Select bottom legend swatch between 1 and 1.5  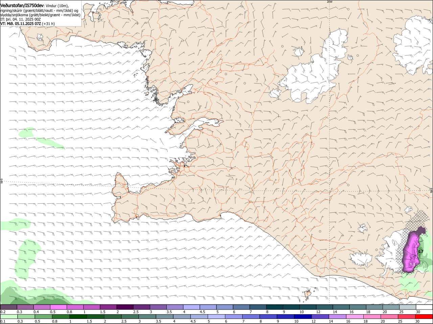[77, 317]
